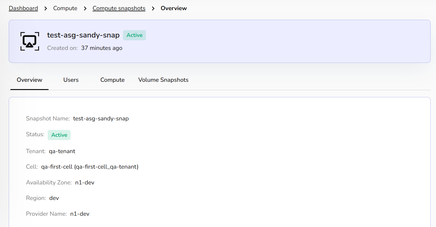436x227 pixels.
Task: Click the test-asg-sandy-snap title in the header
Action: (83, 35)
